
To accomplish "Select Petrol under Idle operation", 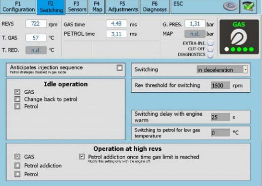I will [x=17, y=106].
